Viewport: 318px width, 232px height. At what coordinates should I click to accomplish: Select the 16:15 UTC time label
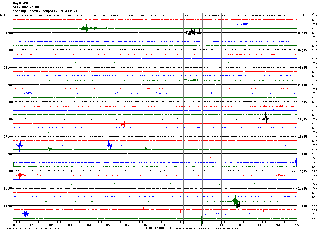(x=302, y=206)
